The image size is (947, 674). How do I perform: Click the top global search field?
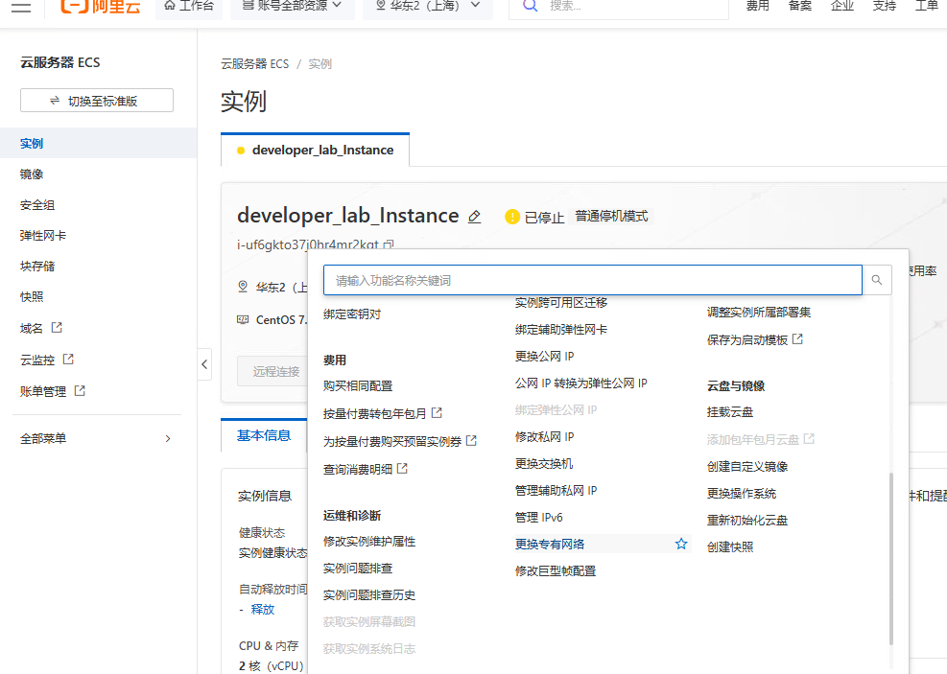619,8
